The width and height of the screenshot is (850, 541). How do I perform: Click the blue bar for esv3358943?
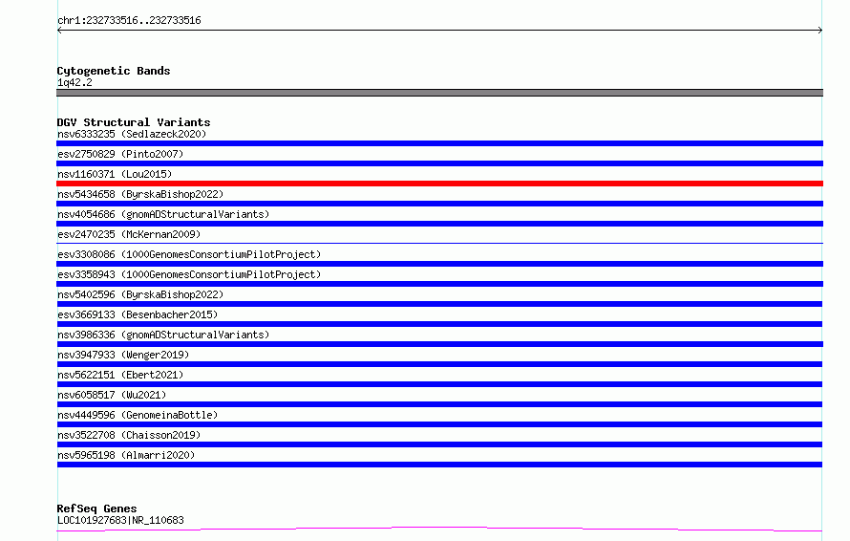(x=439, y=284)
